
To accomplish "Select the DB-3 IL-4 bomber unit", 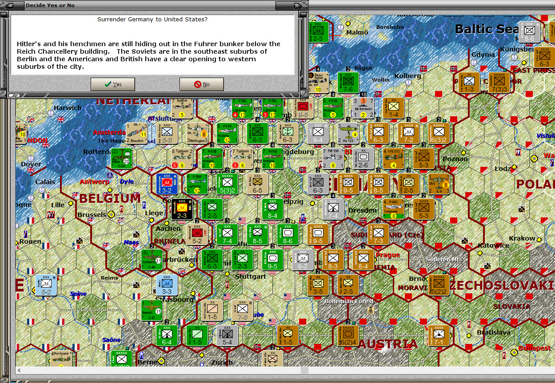I will pyautogui.click(x=439, y=184).
